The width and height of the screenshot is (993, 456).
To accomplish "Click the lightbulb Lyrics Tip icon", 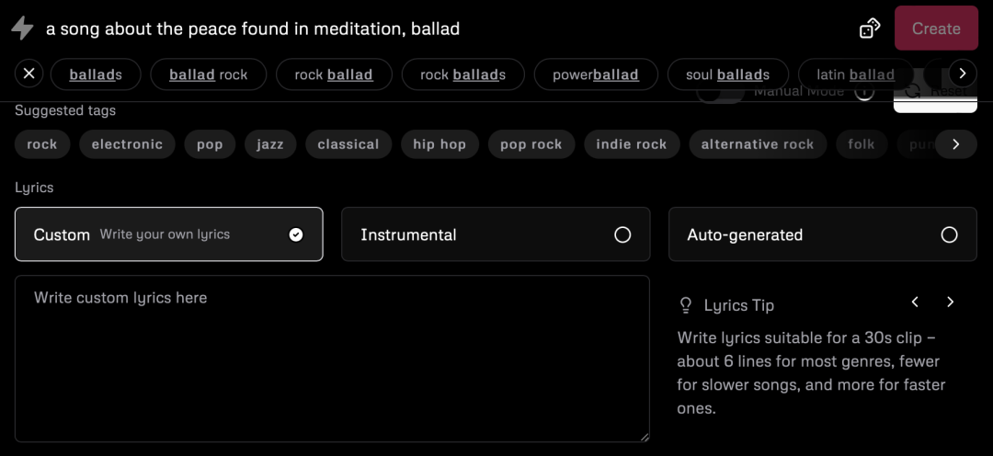I will coord(685,304).
